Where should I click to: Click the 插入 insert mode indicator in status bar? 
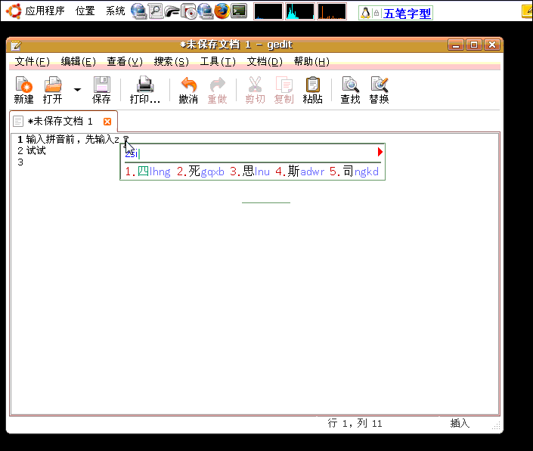(460, 423)
